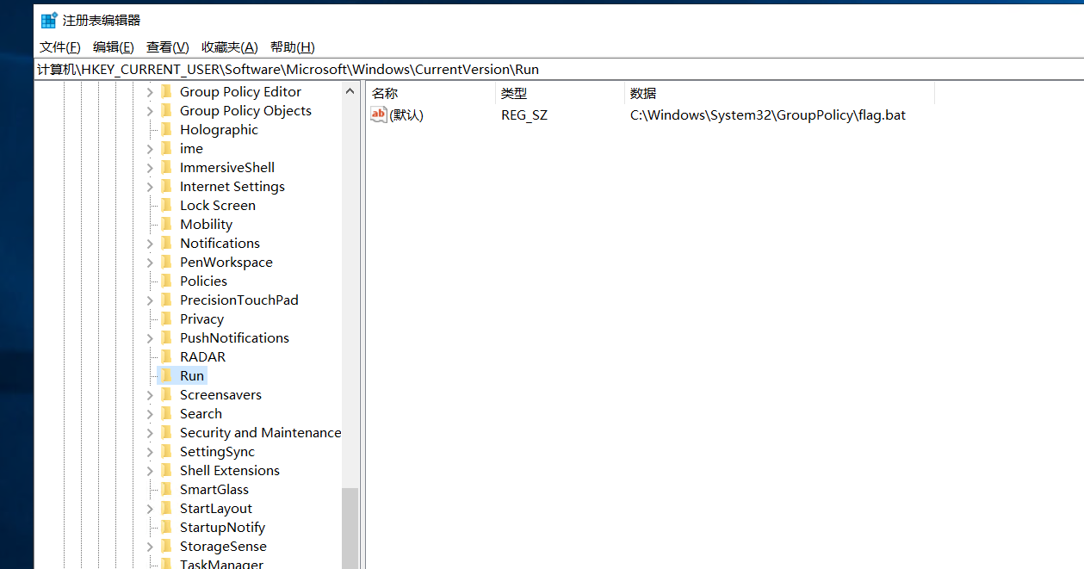Click the Screensavers folder icon
This screenshot has width=1084, height=569.
(166, 395)
